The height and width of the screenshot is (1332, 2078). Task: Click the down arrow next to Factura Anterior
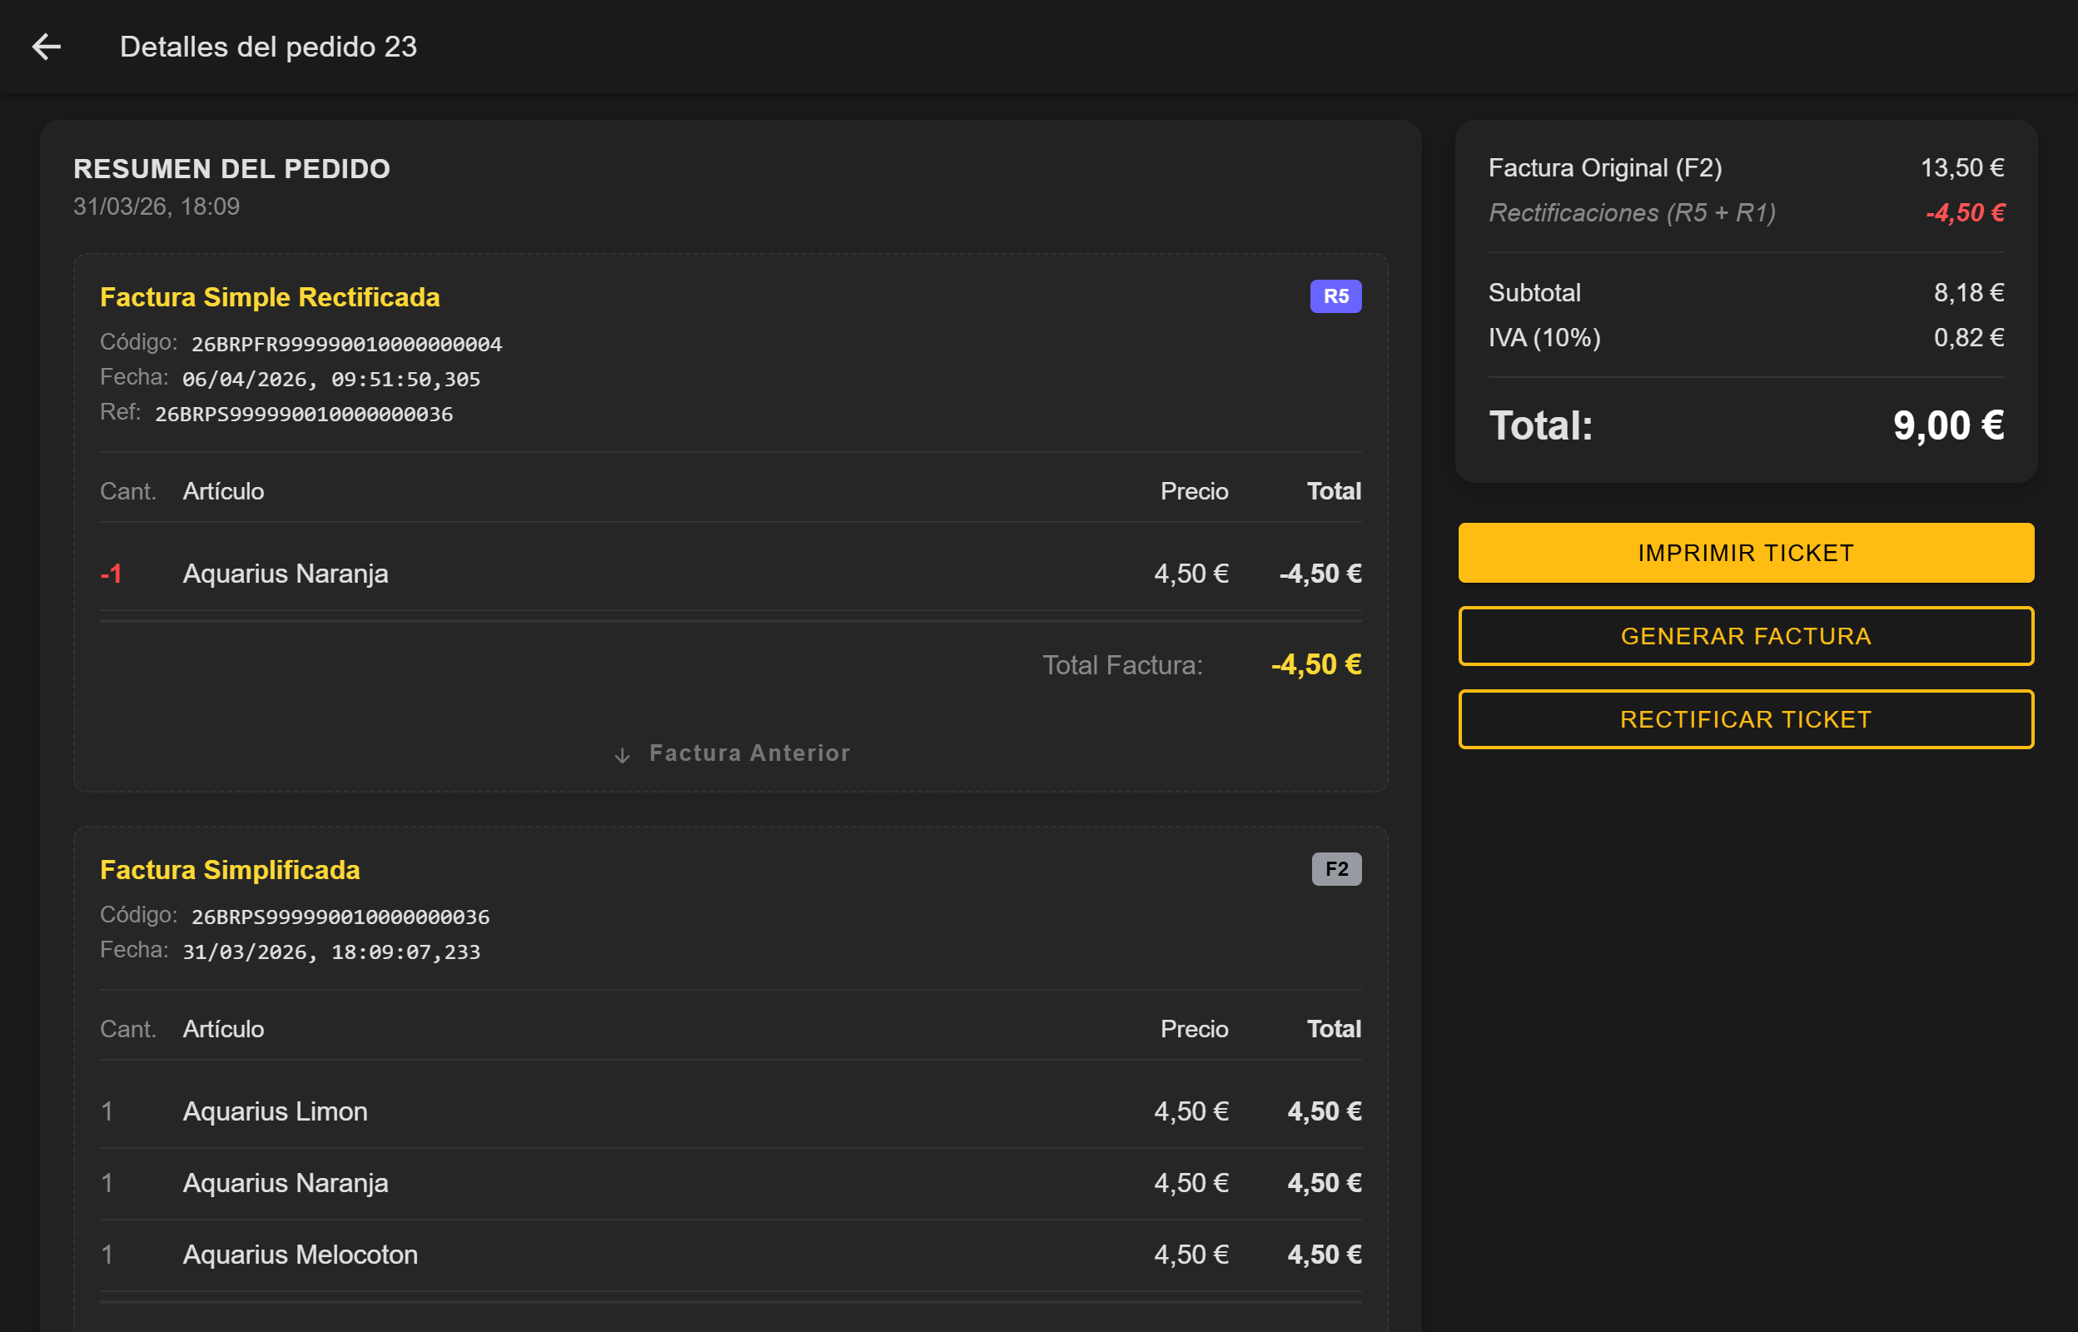coord(621,753)
